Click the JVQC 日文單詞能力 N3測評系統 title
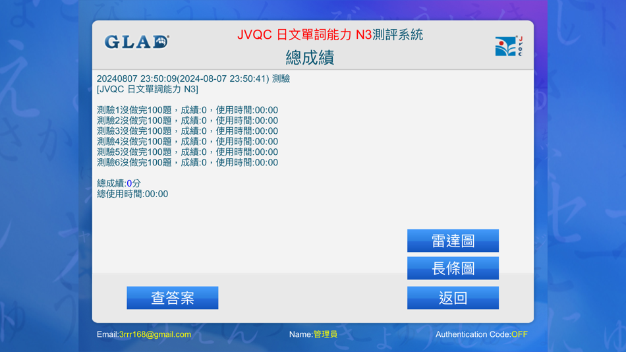Image resolution: width=626 pixels, height=352 pixels. pyautogui.click(x=330, y=35)
